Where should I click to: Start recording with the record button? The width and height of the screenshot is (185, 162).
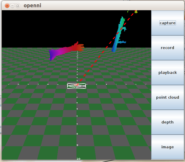pyautogui.click(x=167, y=48)
